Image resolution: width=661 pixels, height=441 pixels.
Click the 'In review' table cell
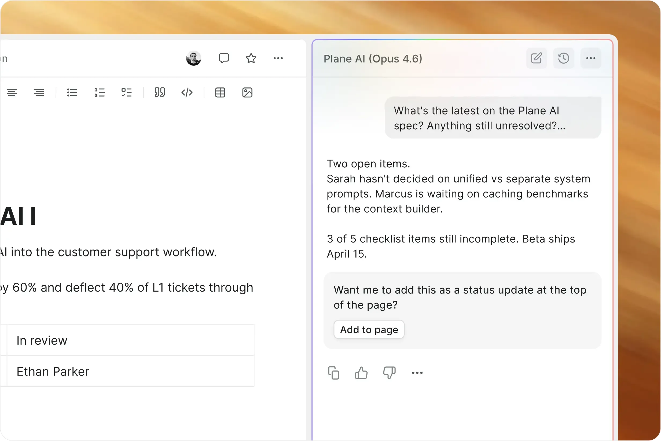tap(131, 340)
